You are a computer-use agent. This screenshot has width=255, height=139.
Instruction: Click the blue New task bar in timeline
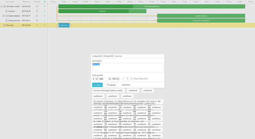click(x=64, y=25)
